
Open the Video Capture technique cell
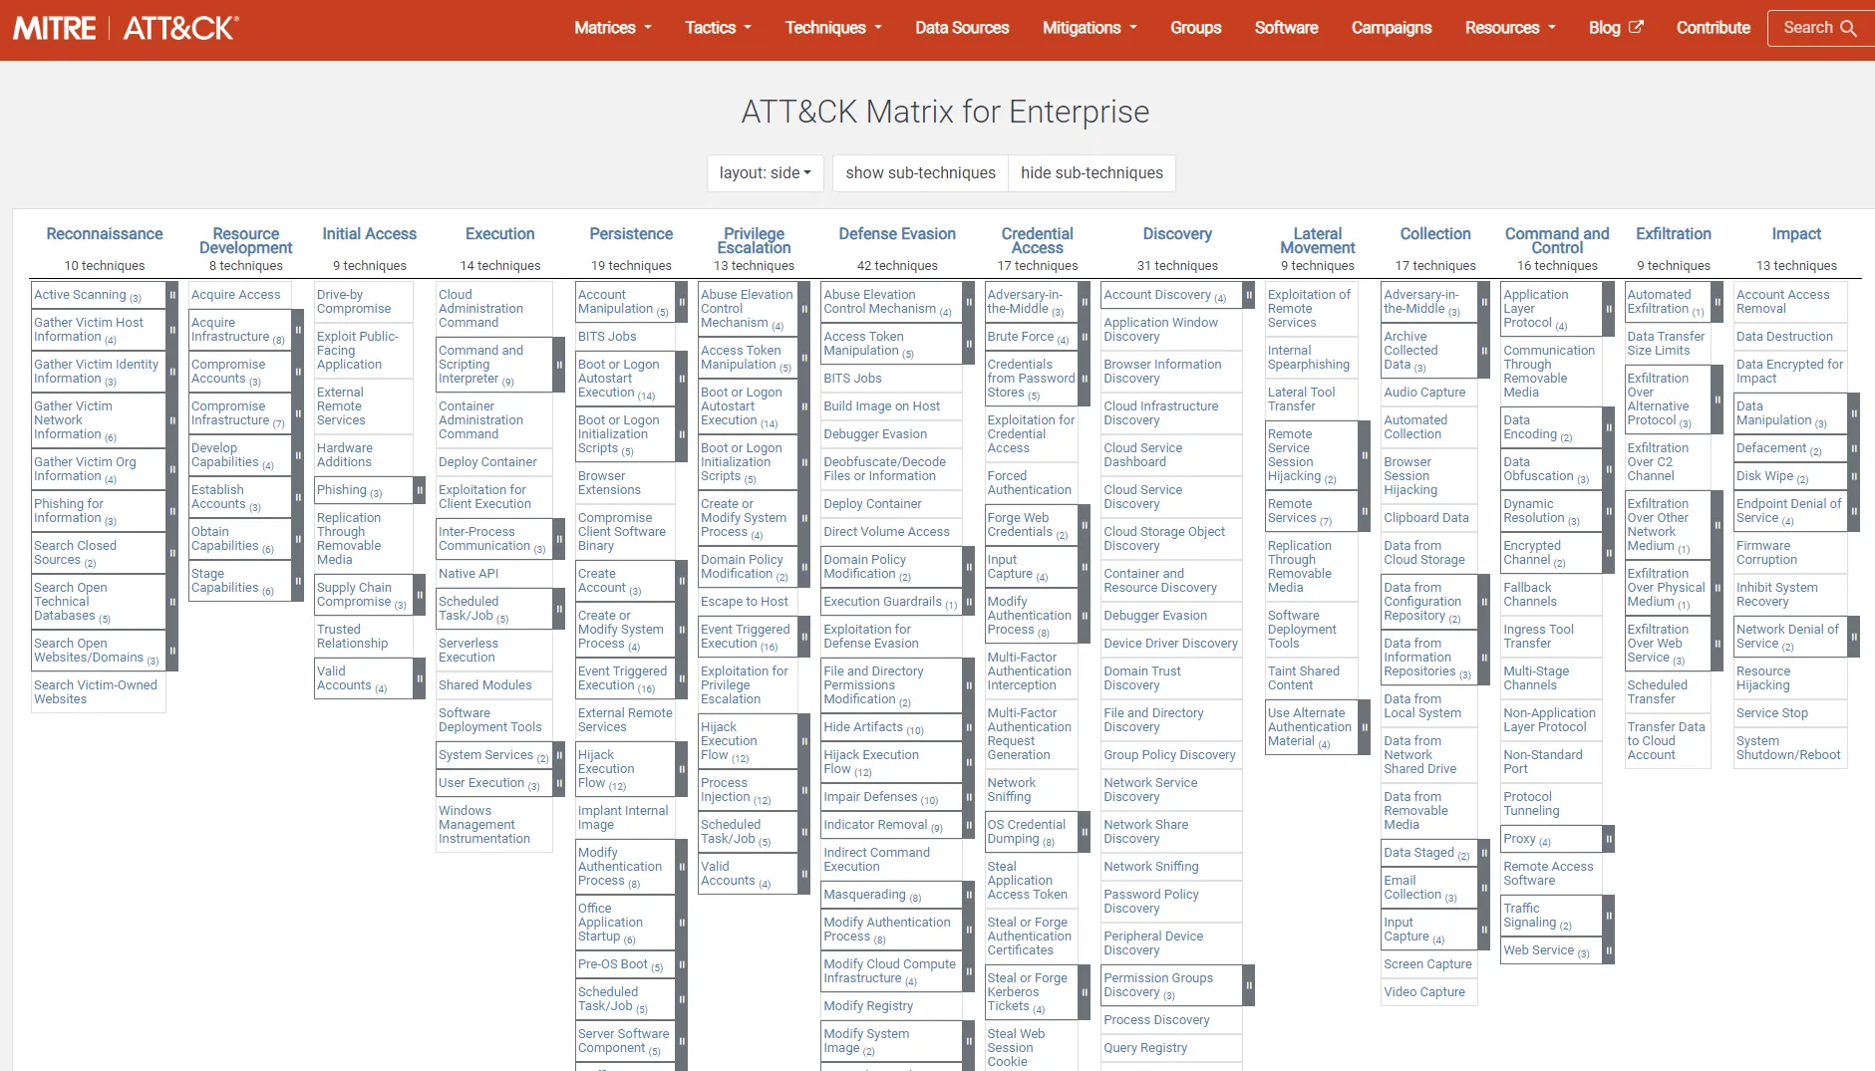coord(1423,992)
